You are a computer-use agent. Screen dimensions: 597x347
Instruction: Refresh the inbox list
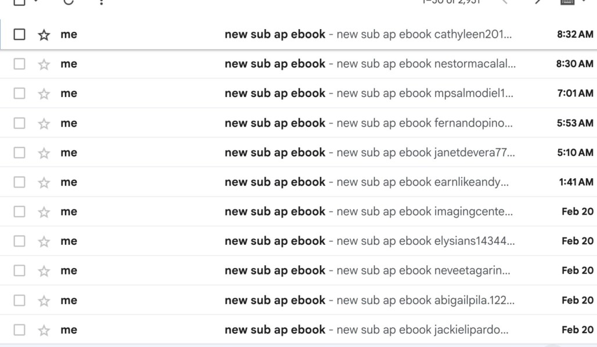(x=69, y=2)
